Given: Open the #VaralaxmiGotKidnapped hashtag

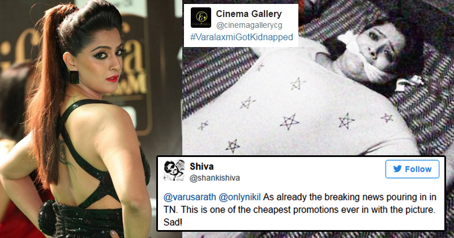Looking at the screenshot, I should pos(242,37).
